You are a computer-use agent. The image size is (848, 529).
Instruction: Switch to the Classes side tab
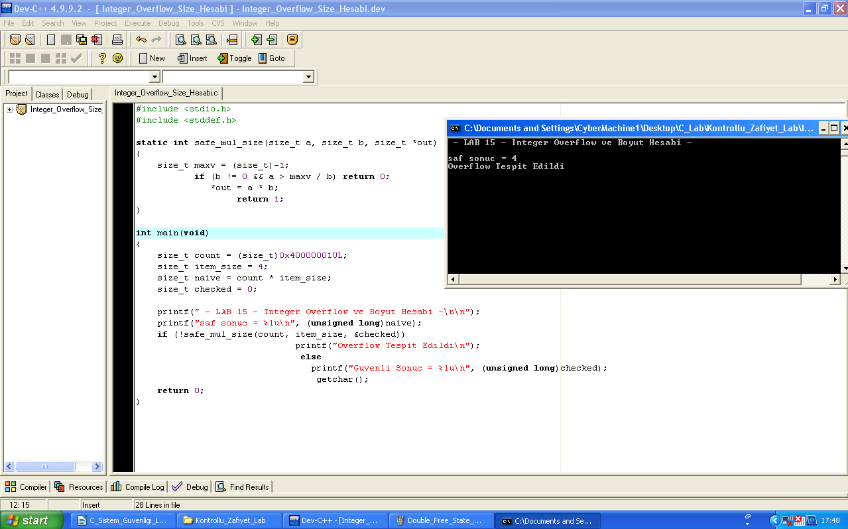(47, 95)
